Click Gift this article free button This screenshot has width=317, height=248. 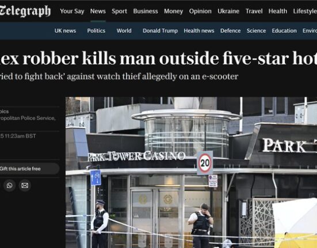(28, 169)
